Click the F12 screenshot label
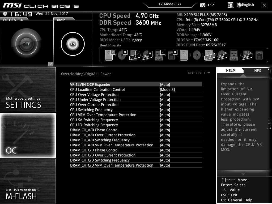Image resolution: width=272 pixels, height=204 pixels. click(x=211, y=5)
